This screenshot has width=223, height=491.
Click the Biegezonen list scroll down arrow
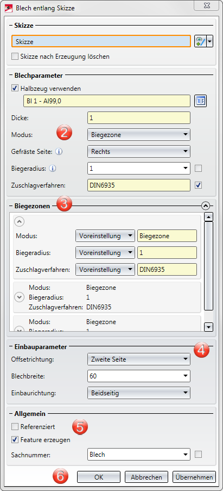[x=208, y=327]
